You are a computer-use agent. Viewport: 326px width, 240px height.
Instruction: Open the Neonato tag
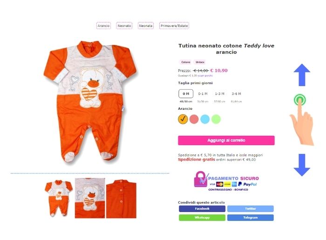click(x=124, y=26)
